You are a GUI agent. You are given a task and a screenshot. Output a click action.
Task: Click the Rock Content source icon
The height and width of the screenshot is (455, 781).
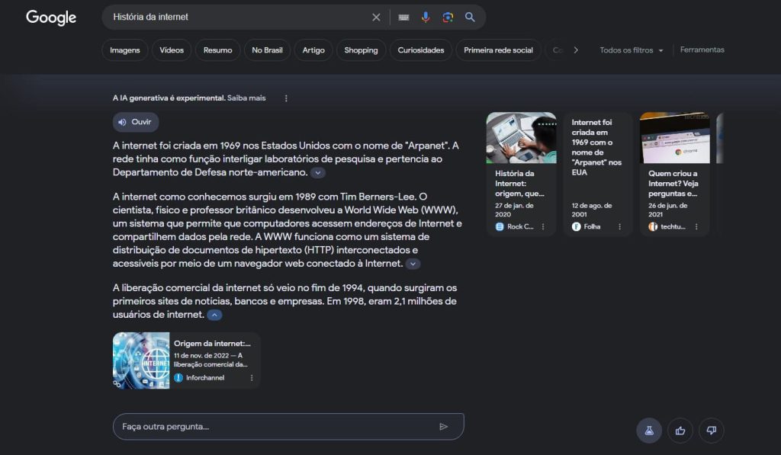click(500, 226)
